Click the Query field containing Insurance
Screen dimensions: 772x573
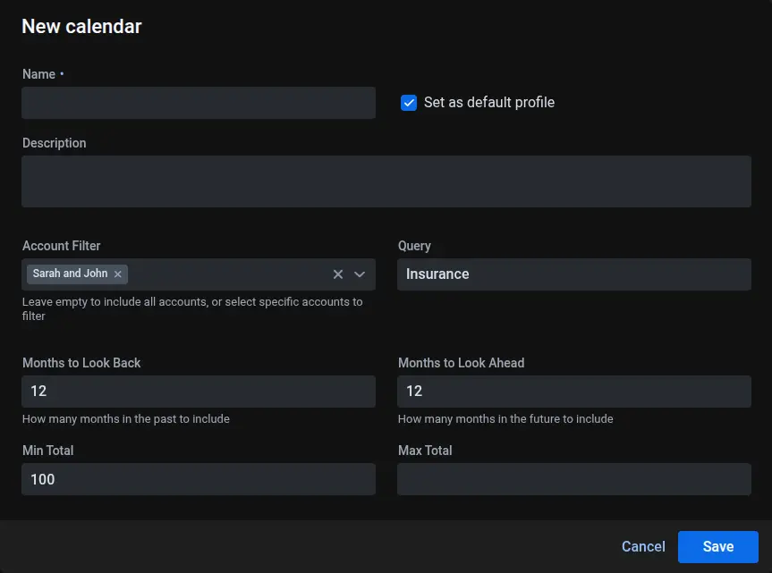(573, 274)
